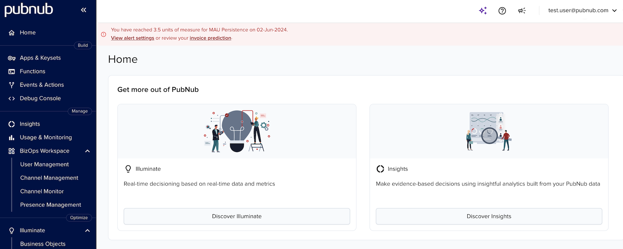Collapse sidebar with double chevron icon
623x249 pixels.
[84, 10]
